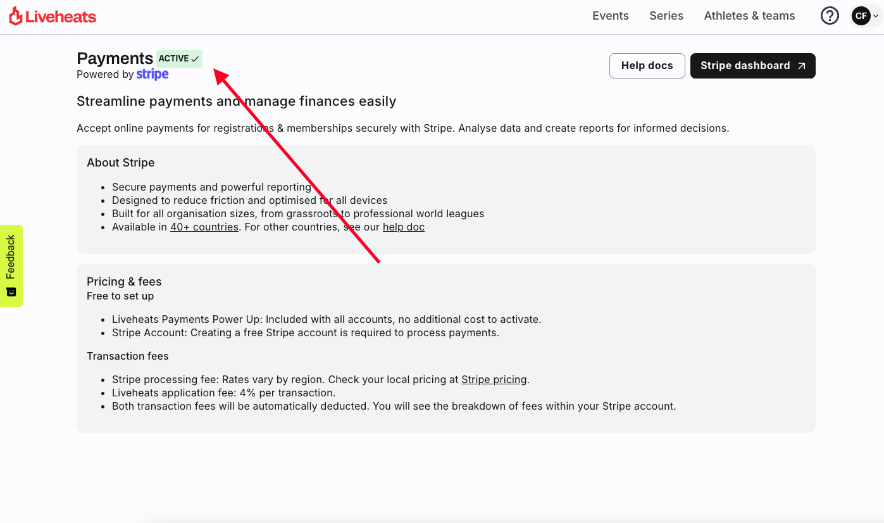Click the Pricing & fees heading

click(x=124, y=282)
